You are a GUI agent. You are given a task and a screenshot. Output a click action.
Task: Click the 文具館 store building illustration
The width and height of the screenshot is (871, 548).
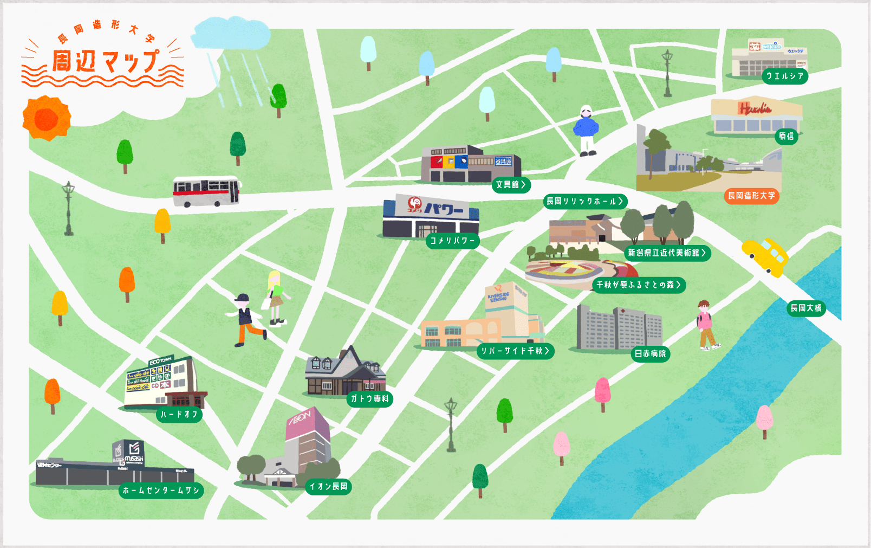click(470, 164)
